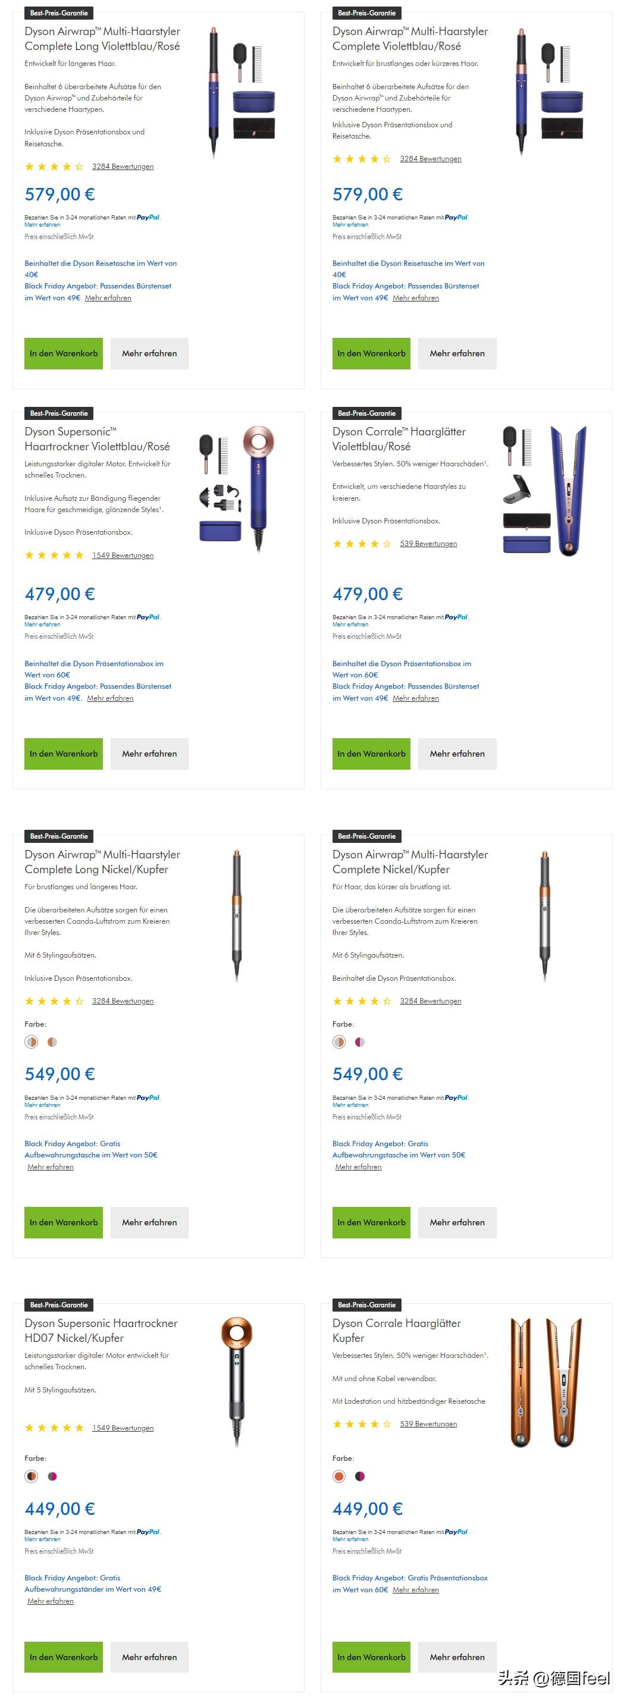Add Supersonic Haartrockner Violettblau/Rosé to Warenkorb

click(64, 754)
